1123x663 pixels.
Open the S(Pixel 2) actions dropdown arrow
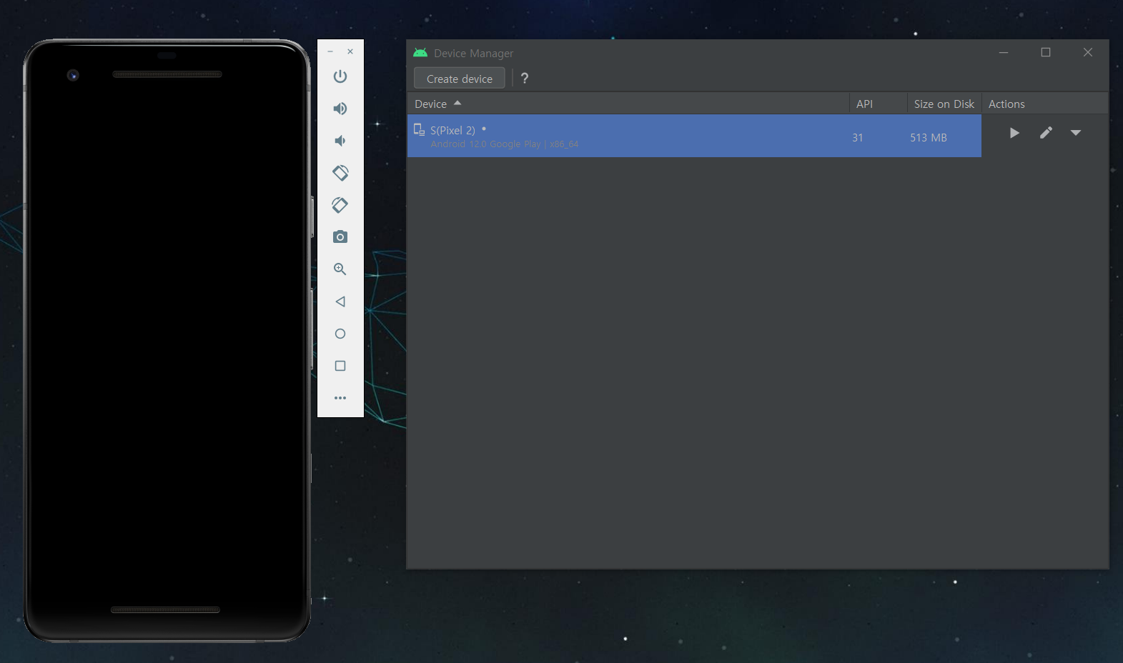pos(1076,133)
